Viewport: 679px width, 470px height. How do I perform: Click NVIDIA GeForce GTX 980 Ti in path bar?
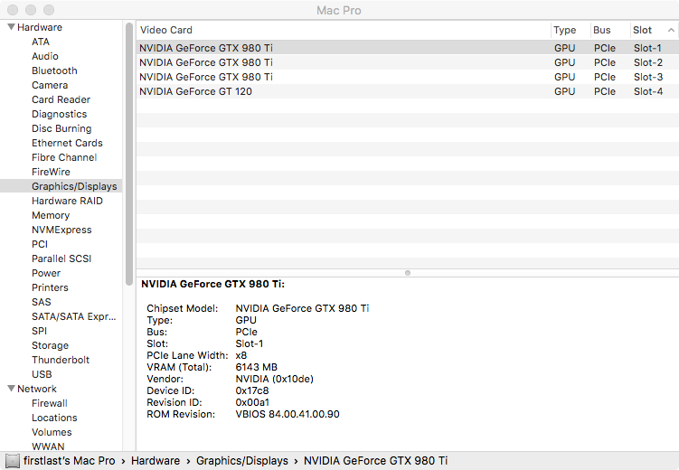[x=375, y=461]
